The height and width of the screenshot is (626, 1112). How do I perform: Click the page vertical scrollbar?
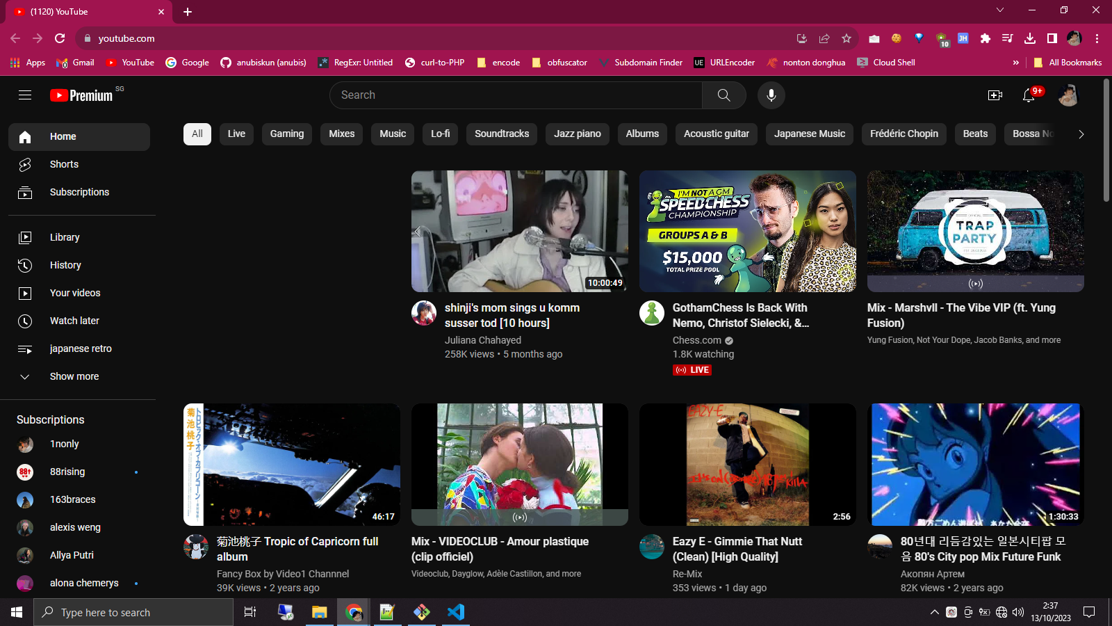coord(1106,139)
